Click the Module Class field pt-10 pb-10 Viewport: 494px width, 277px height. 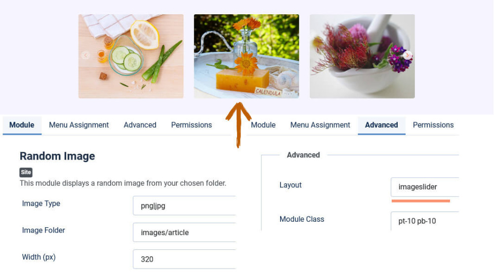(x=425, y=221)
